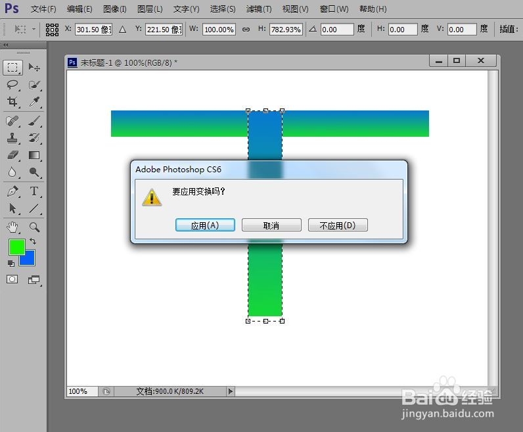Click the X position input field
The height and width of the screenshot is (432, 523).
pos(93,30)
